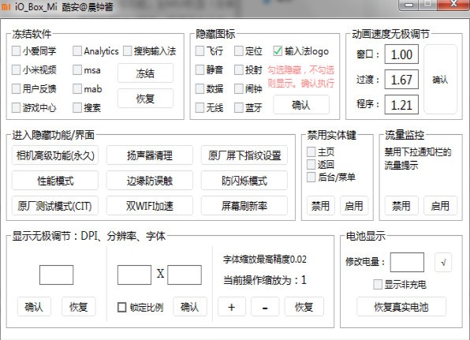Check the 闹钟 checkbox
Screen dimensions: 470x340
239,89
